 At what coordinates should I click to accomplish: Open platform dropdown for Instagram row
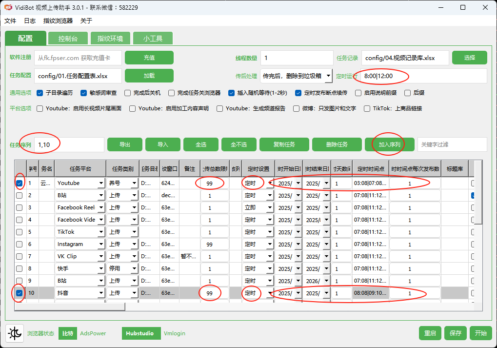pyautogui.click(x=101, y=244)
